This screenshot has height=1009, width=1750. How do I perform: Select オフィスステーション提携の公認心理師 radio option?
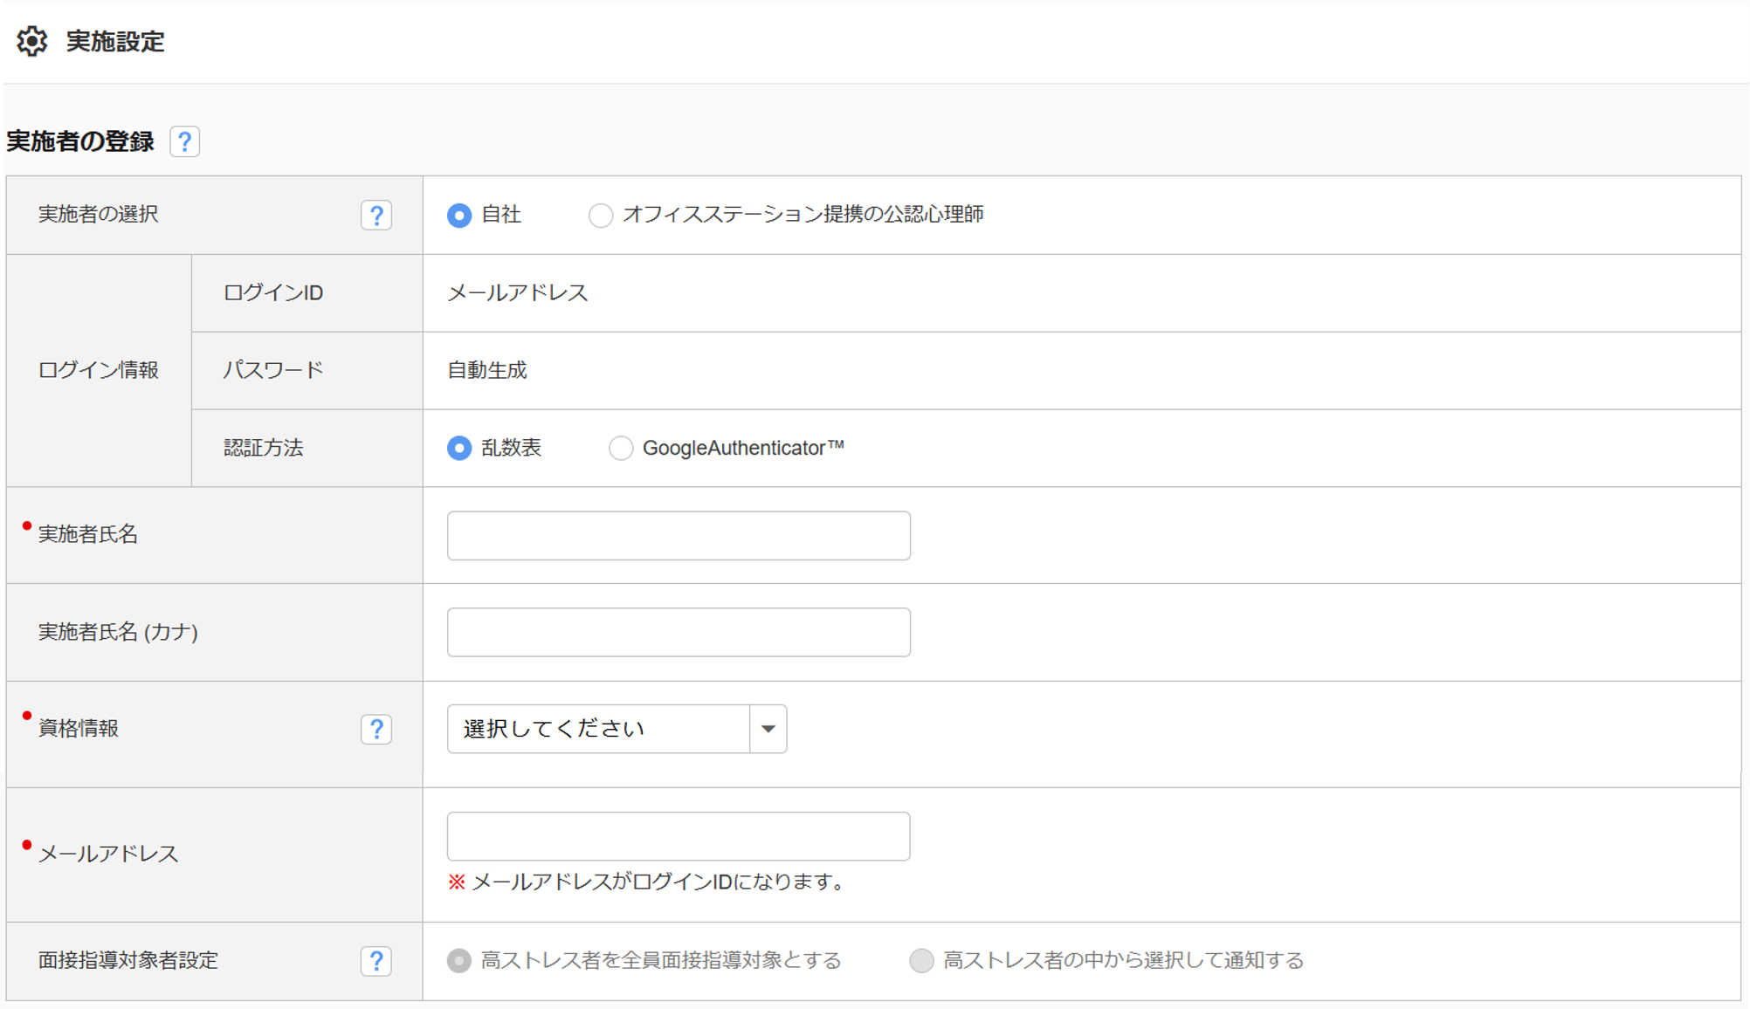[x=601, y=215]
